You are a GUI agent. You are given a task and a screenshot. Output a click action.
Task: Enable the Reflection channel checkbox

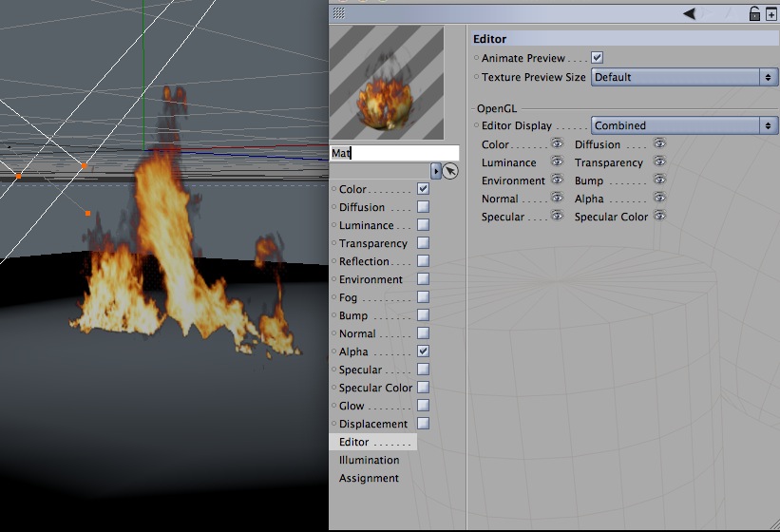tap(424, 261)
